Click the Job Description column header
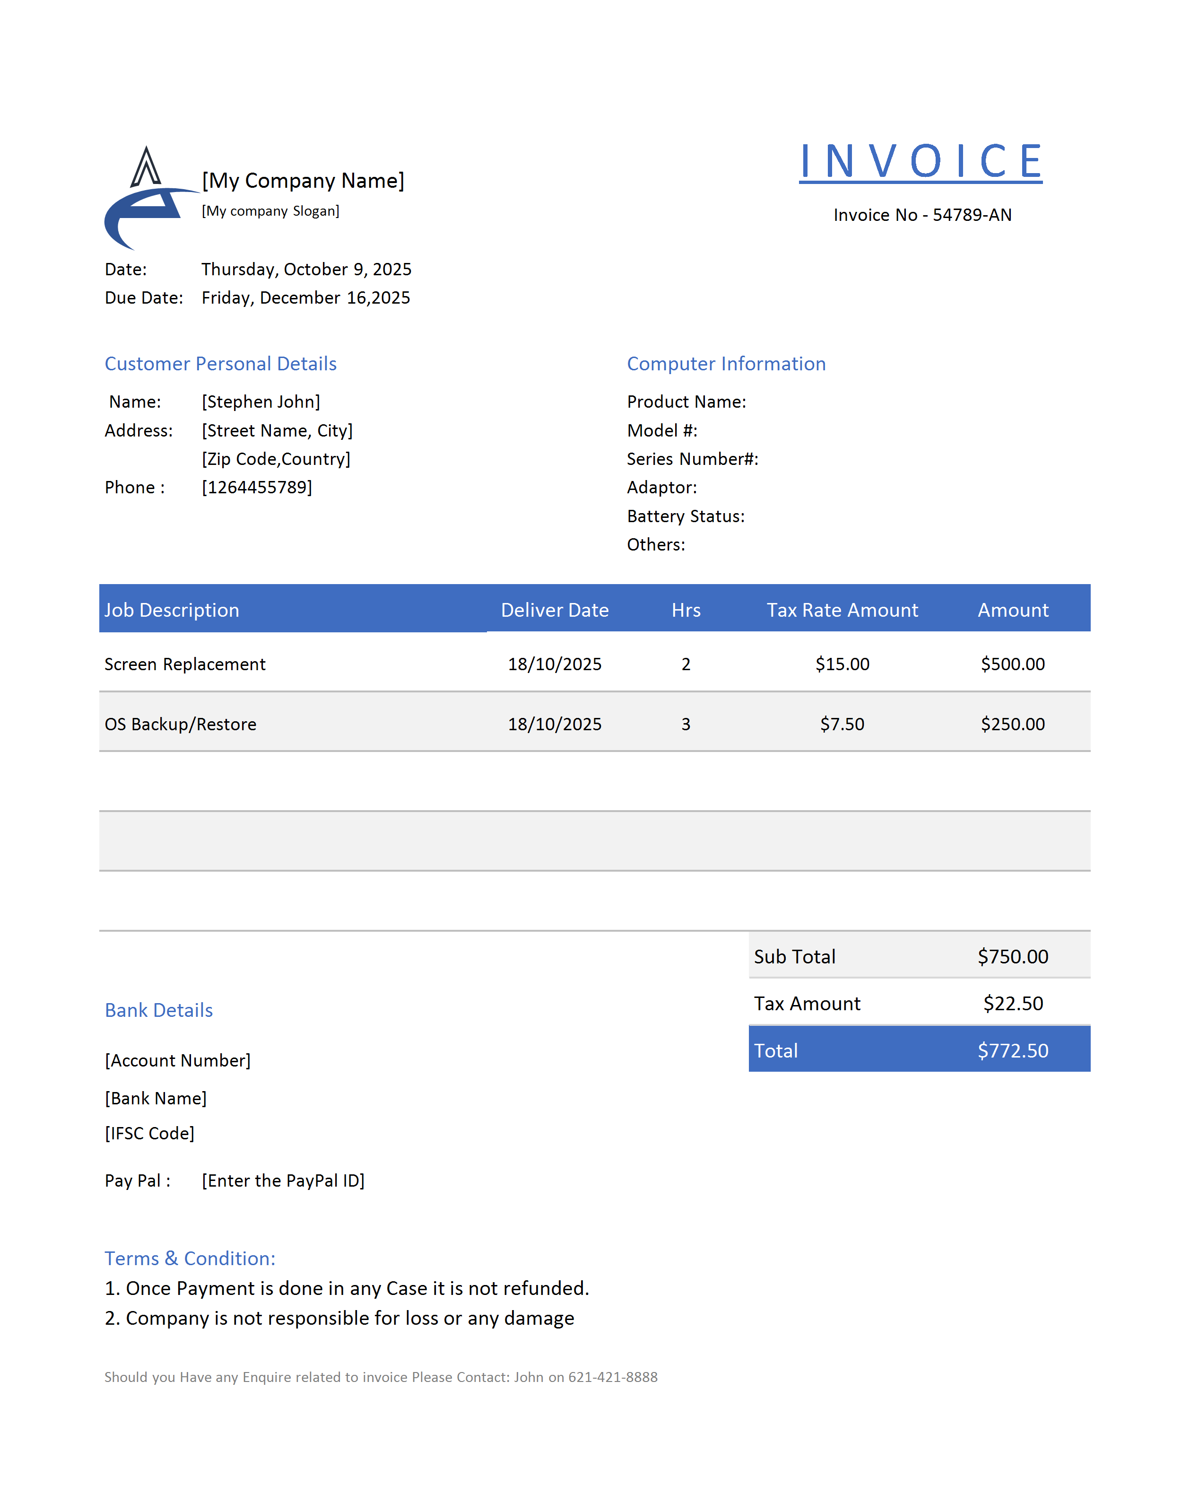Image resolution: width=1190 pixels, height=1495 pixels. point(172,610)
